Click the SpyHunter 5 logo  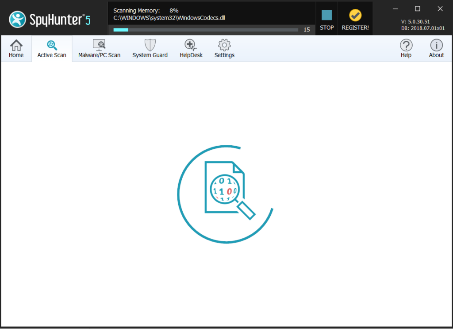50,19
